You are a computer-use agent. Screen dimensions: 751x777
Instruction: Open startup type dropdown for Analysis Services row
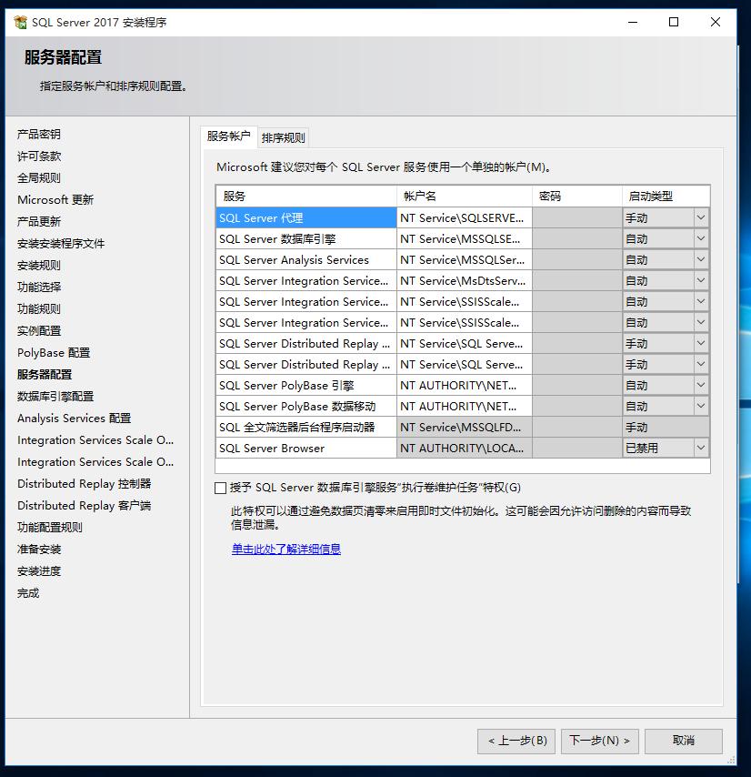[700, 259]
